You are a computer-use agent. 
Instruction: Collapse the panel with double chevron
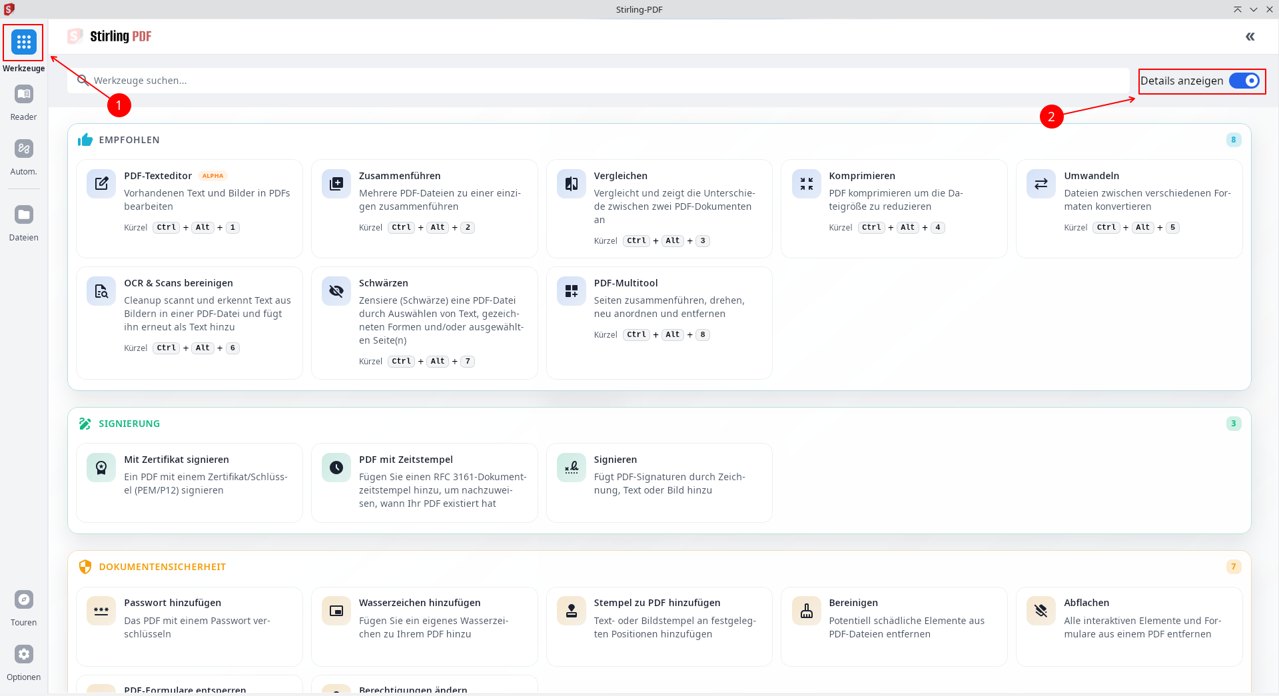coord(1250,37)
